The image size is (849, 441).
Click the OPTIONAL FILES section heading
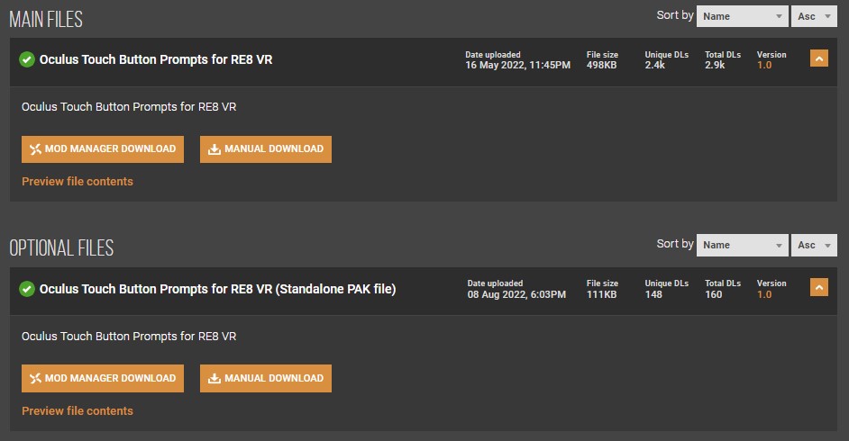click(x=61, y=247)
